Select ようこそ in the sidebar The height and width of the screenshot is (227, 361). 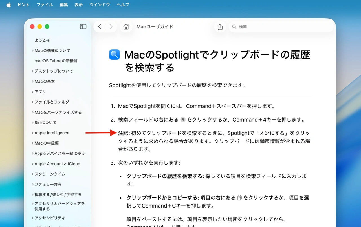[x=42, y=40]
